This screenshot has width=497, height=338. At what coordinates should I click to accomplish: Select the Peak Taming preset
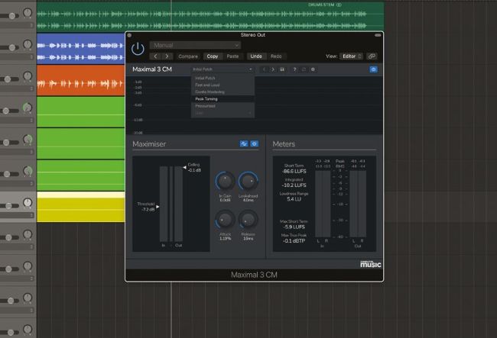[206, 98]
